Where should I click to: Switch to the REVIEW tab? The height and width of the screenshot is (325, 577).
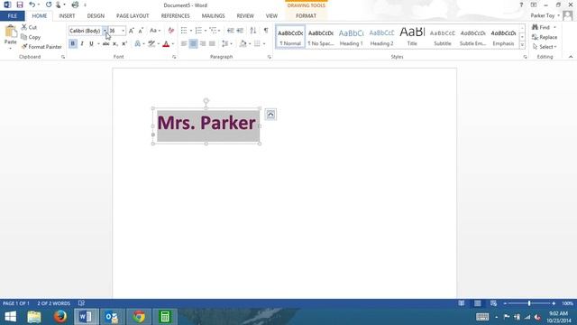click(245, 16)
